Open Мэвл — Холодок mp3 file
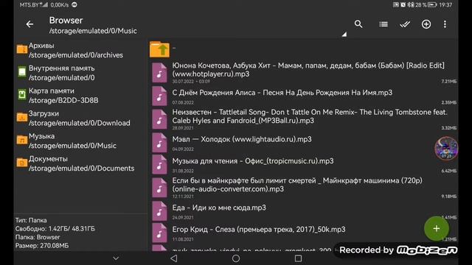This screenshot has width=472, height=265. [303, 143]
